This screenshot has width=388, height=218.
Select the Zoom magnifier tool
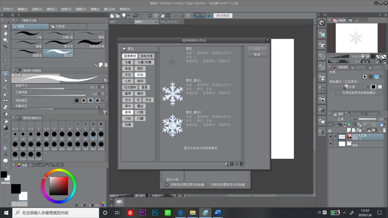click(5, 27)
